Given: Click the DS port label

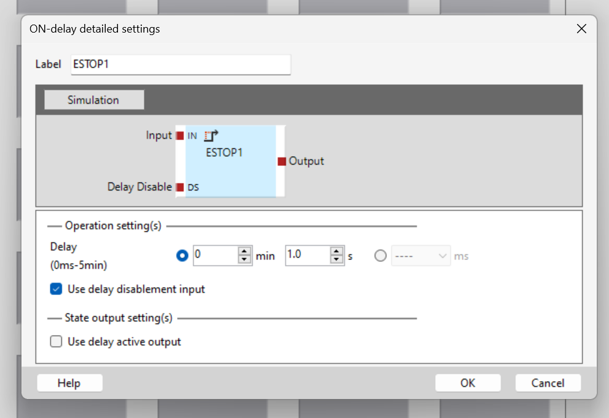Looking at the screenshot, I should pos(193,187).
